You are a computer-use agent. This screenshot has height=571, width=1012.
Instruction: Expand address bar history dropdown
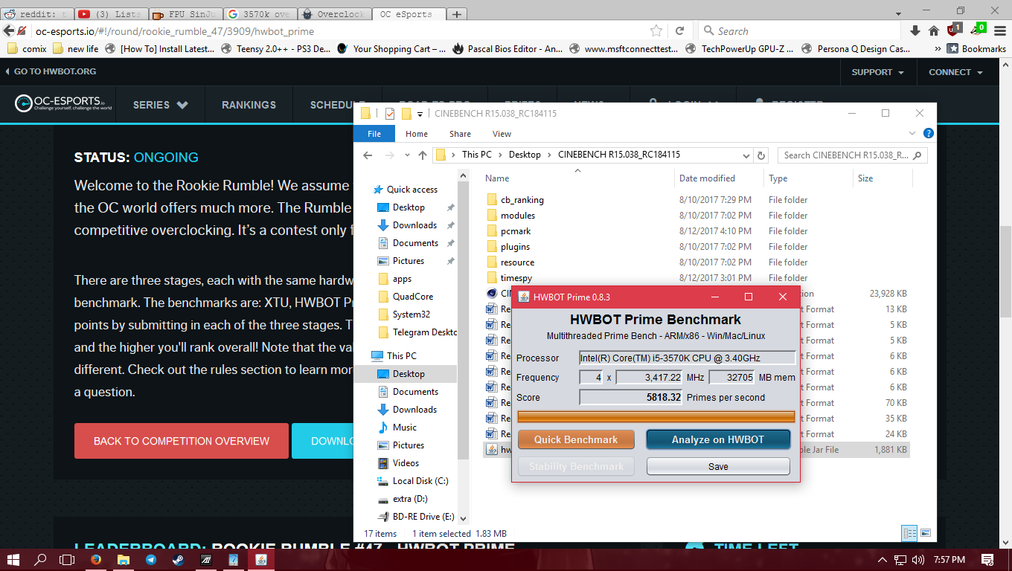746,155
